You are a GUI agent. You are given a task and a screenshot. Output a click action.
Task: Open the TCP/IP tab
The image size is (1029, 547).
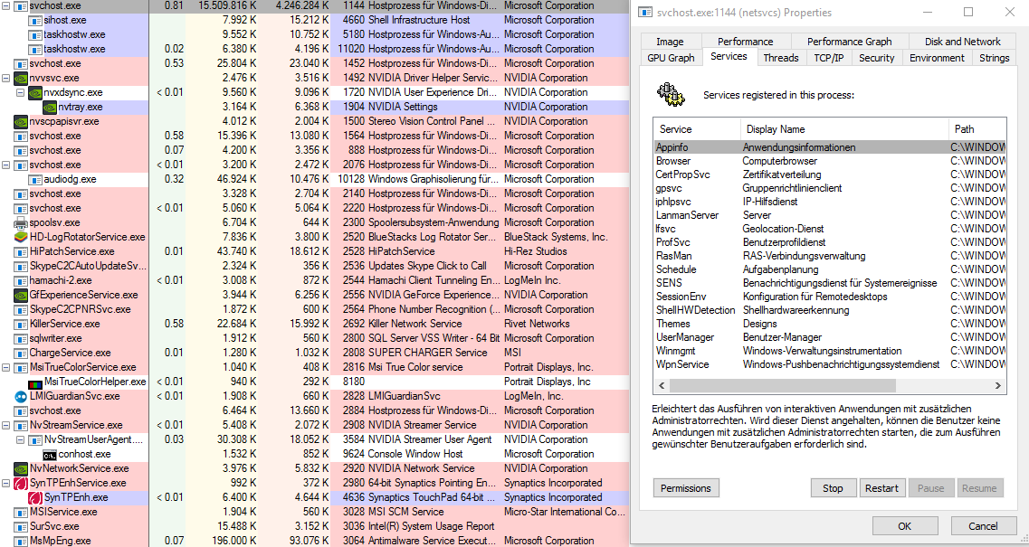tap(829, 58)
